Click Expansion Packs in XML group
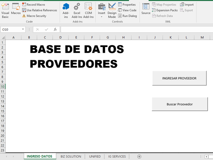213x160 pixels. click(164, 10)
